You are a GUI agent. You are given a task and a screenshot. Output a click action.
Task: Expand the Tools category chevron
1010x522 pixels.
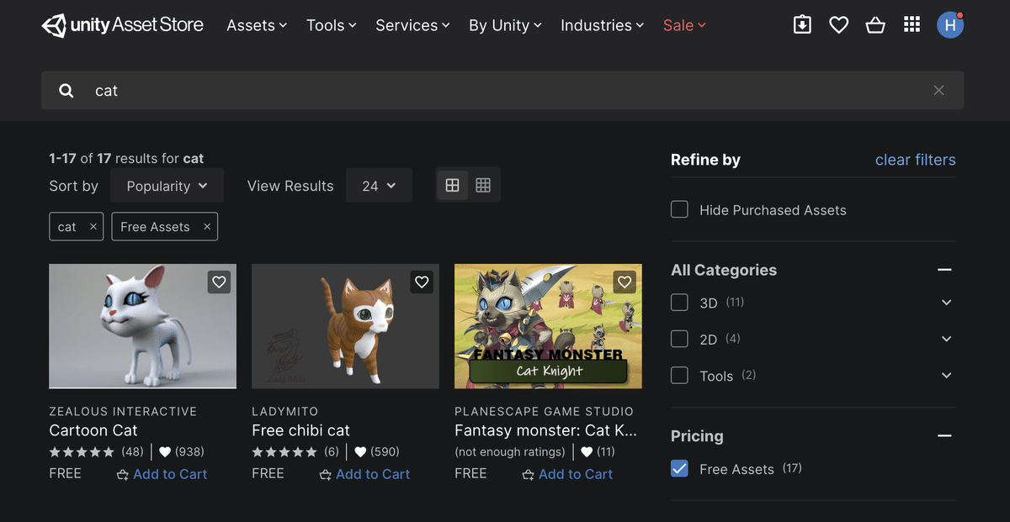[x=947, y=376]
